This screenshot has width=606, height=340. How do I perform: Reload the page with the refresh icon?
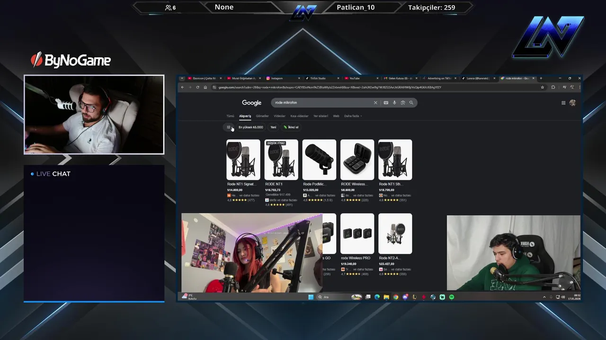(197, 87)
